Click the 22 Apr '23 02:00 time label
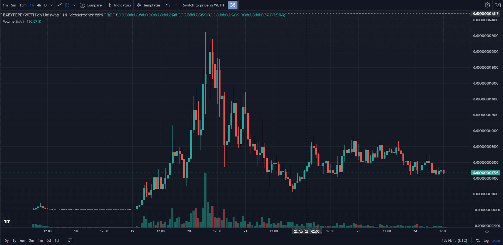 tap(307, 232)
